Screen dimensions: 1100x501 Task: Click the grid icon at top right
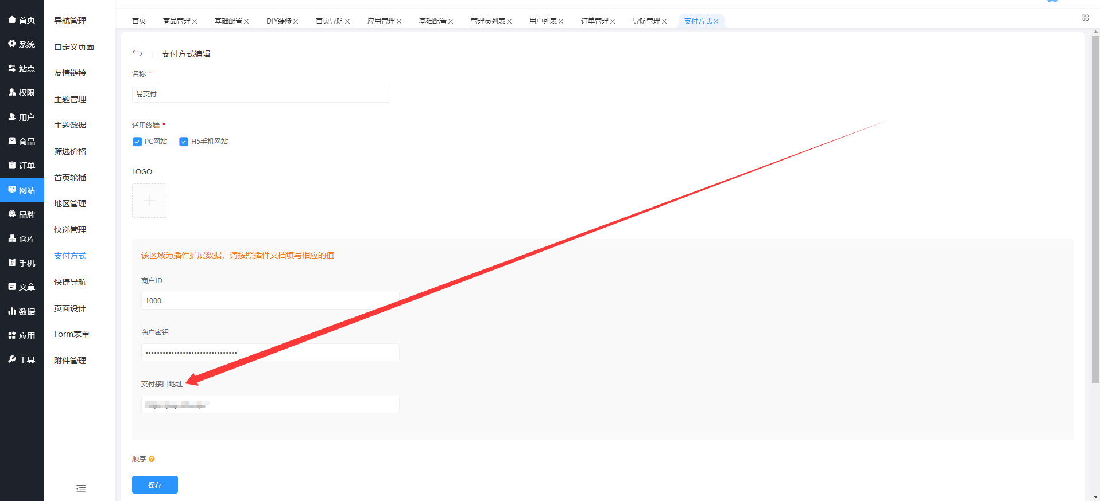(1085, 18)
